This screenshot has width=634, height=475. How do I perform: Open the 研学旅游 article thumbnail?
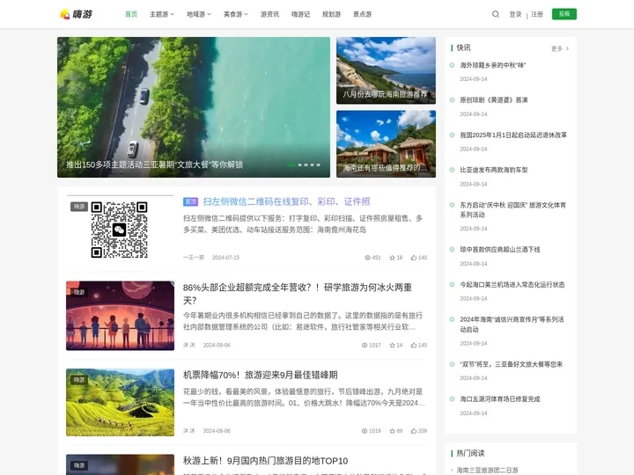click(x=120, y=316)
